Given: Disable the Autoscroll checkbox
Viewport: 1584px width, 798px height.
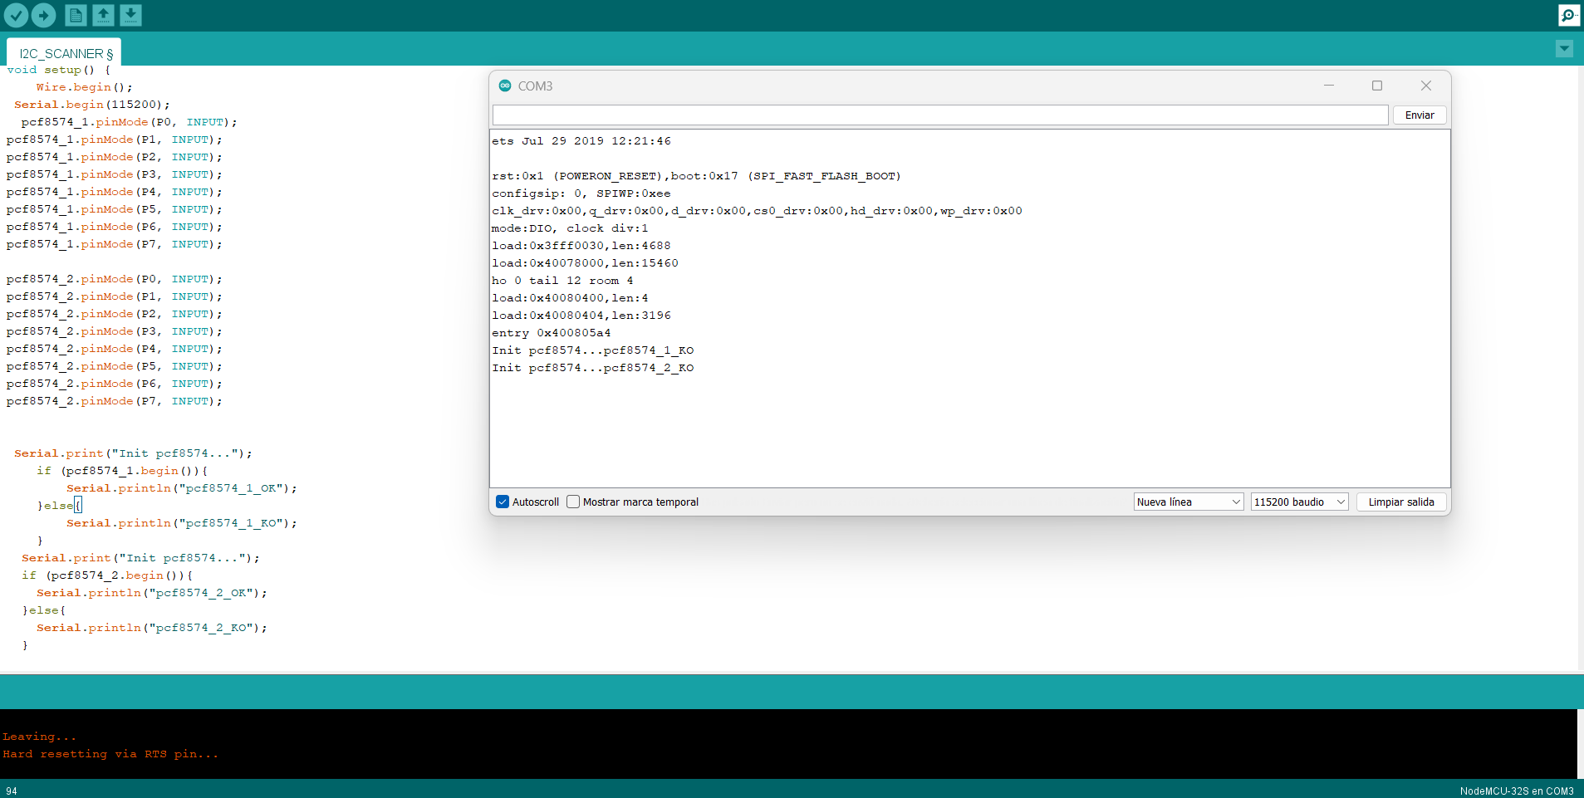Looking at the screenshot, I should 503,502.
